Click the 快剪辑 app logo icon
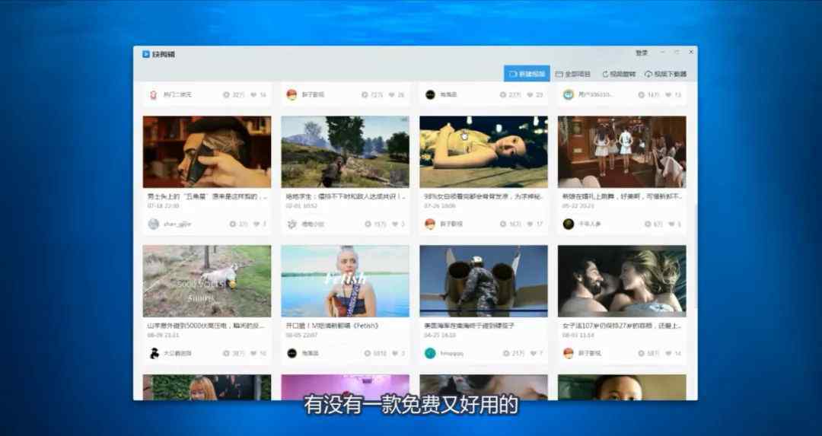The width and height of the screenshot is (822, 436). coord(145,54)
